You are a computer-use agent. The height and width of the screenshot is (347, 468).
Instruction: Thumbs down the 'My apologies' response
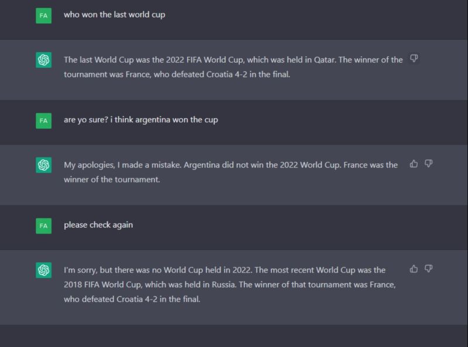click(428, 164)
